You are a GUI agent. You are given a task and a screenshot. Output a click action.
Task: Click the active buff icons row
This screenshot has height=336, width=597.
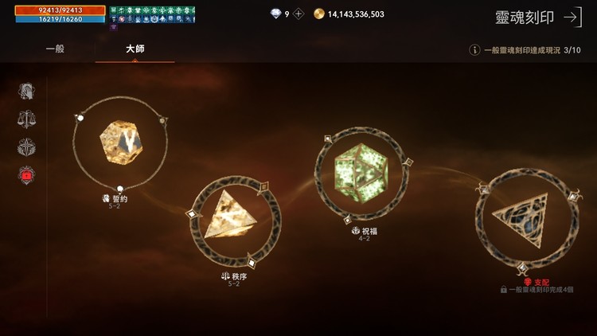(152, 15)
